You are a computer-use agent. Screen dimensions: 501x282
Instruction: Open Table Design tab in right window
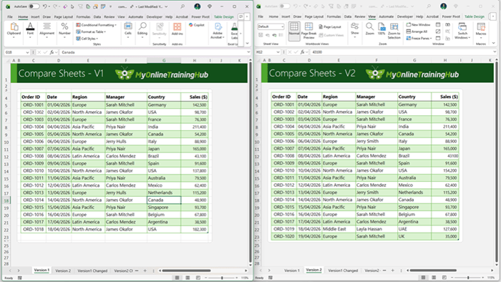tap(474, 16)
